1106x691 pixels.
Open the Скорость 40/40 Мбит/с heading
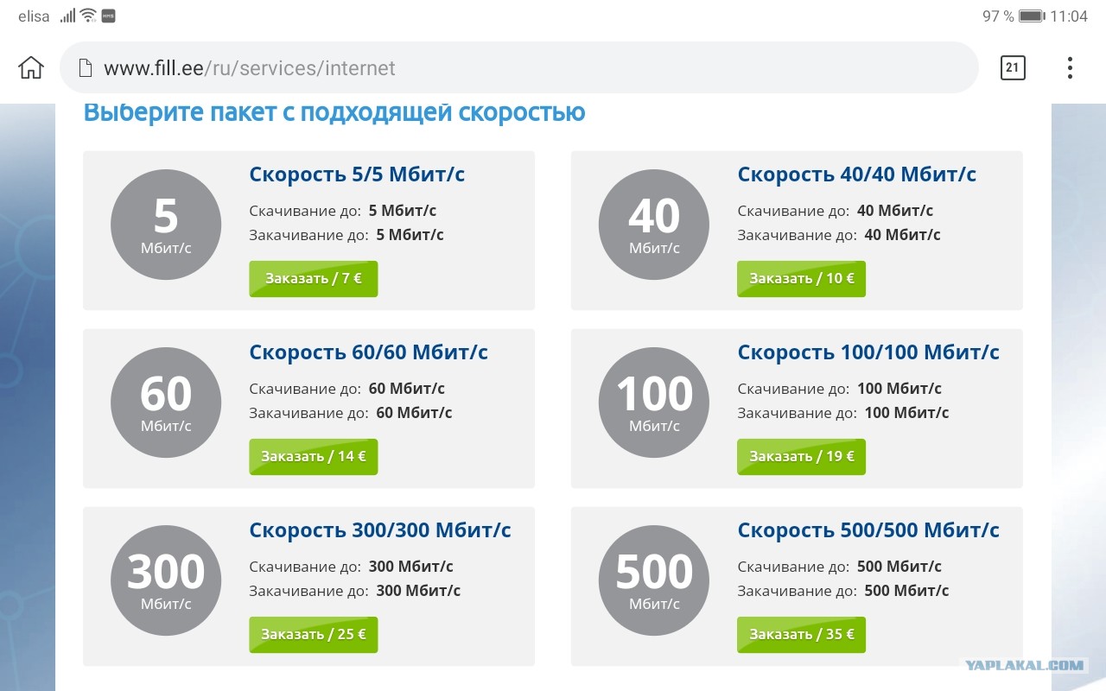tap(856, 174)
